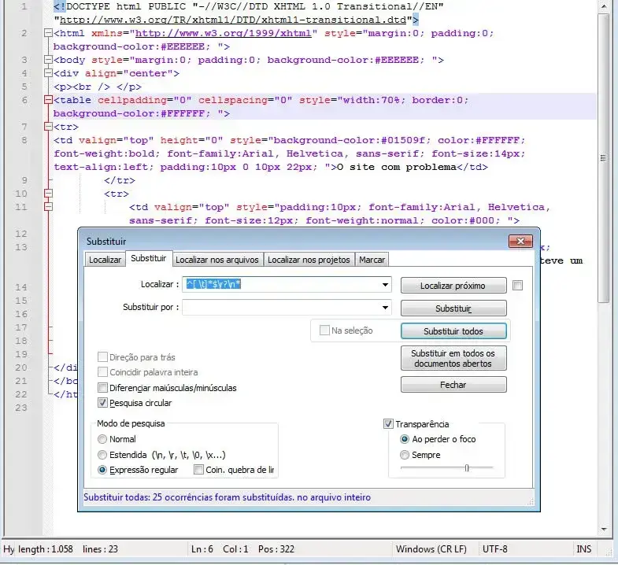Close the Substituir dialog with the red X

click(520, 241)
